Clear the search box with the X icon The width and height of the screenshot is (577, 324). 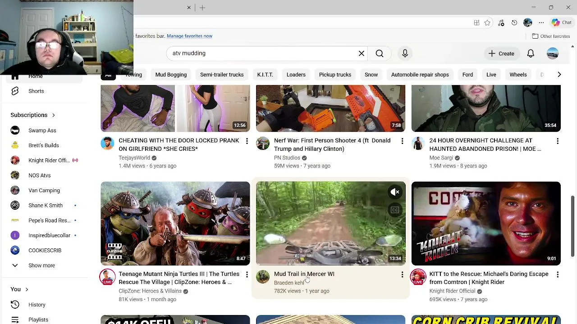click(362, 53)
